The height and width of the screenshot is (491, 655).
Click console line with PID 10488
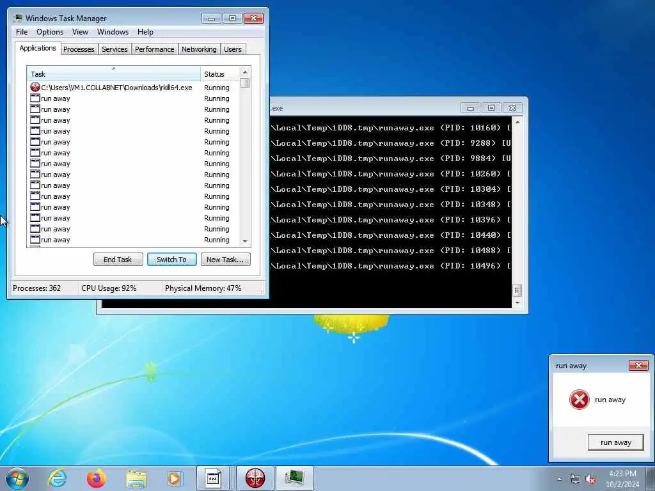tap(391, 251)
